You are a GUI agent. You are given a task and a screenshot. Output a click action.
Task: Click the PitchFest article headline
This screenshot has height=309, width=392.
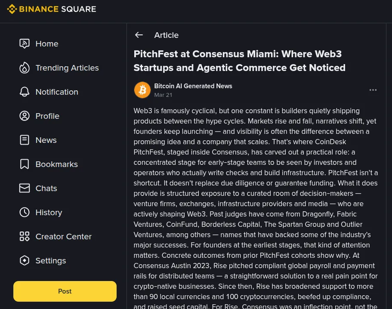click(x=239, y=61)
